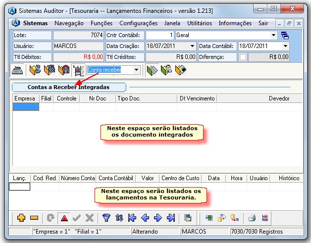This screenshot has width=311, height=243.
Task: Go to the first record
Action: tap(132, 218)
